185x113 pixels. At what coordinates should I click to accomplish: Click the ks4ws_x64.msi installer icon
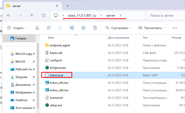click(47, 83)
